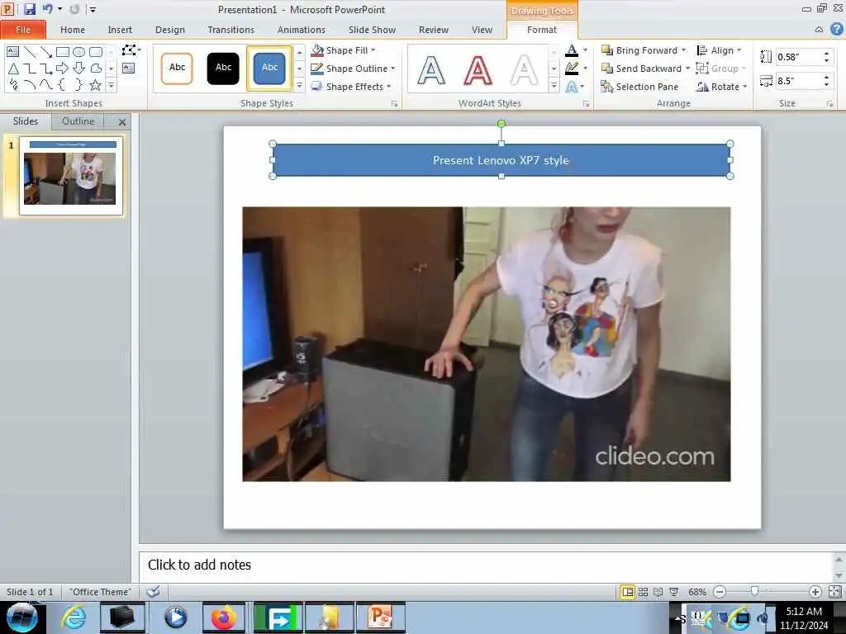Switch to Outline tab in left pane
The height and width of the screenshot is (634, 846).
click(x=78, y=121)
